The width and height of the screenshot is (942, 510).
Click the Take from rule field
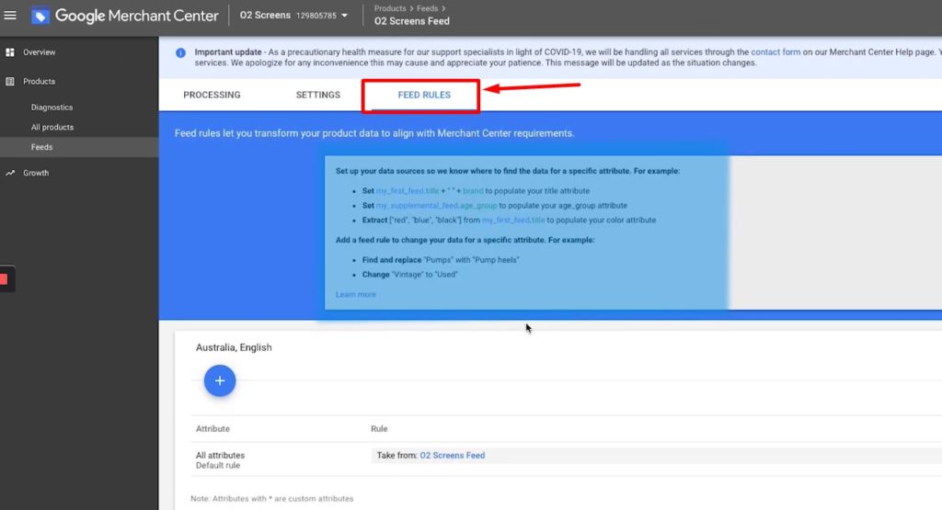[656, 456]
